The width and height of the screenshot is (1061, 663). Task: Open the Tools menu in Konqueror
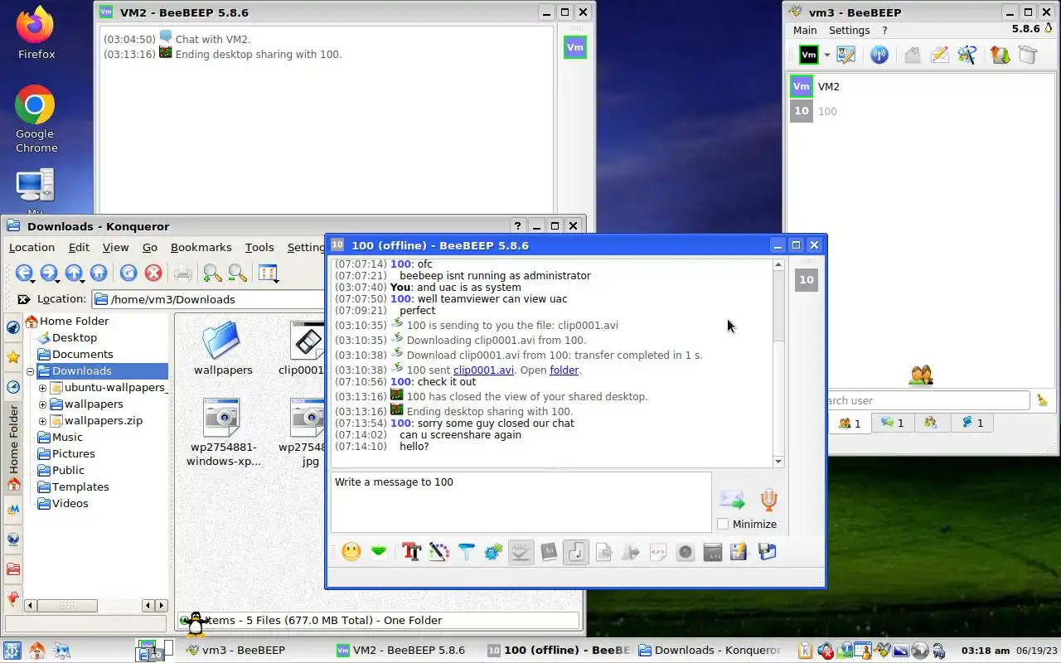pos(259,247)
